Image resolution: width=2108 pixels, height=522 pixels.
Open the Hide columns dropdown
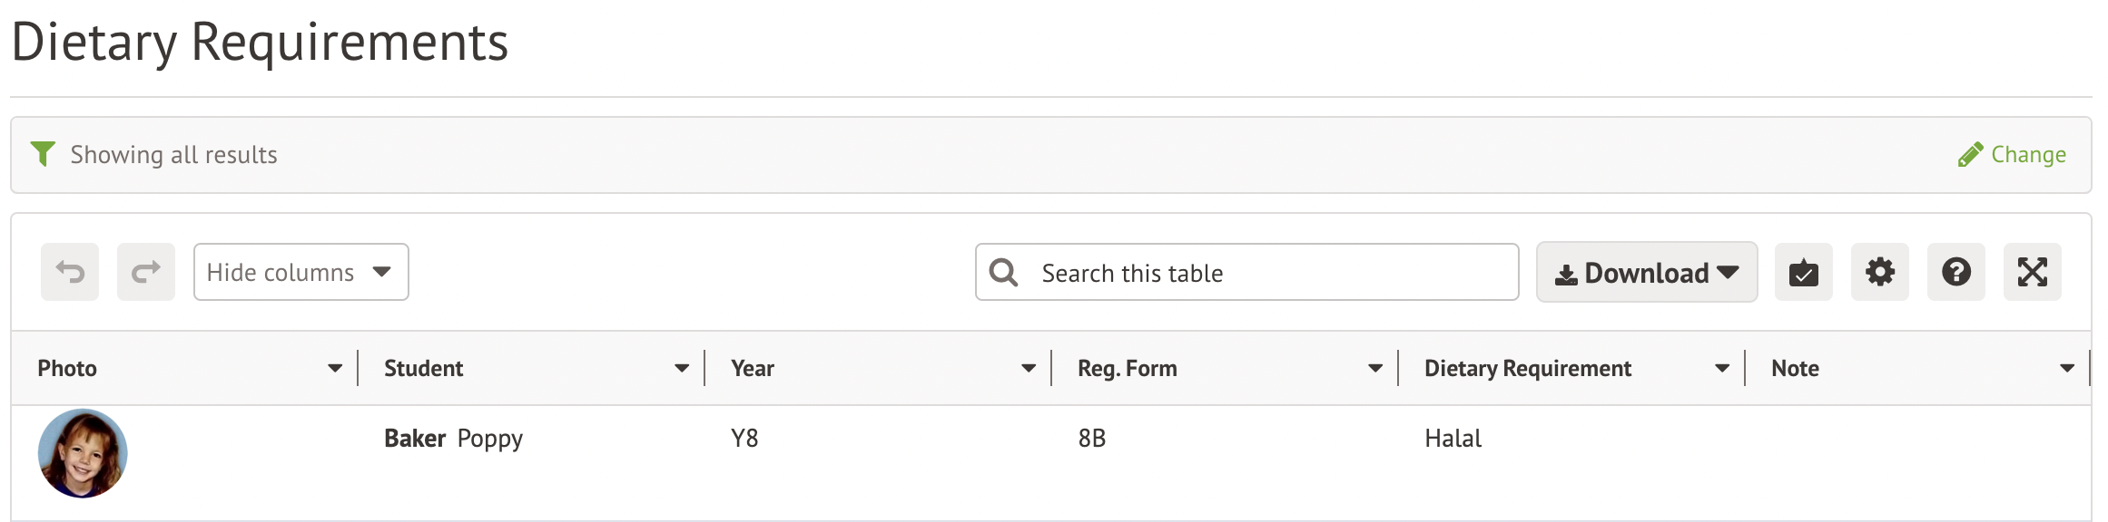300,272
